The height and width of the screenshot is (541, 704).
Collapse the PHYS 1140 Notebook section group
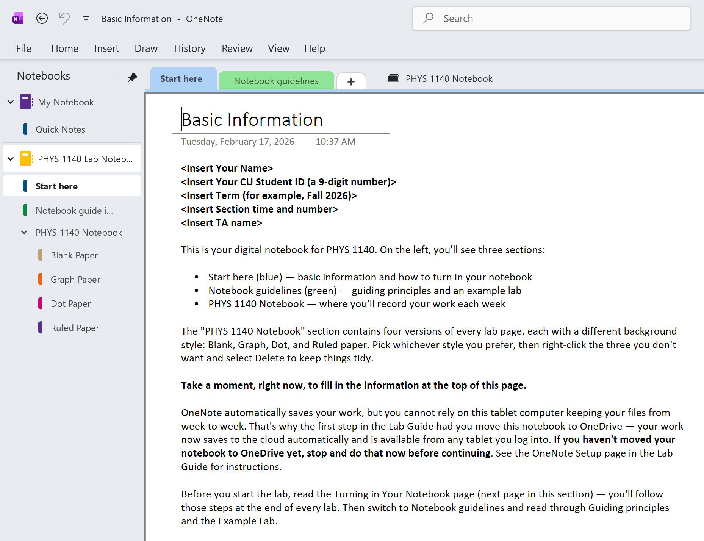tap(24, 232)
